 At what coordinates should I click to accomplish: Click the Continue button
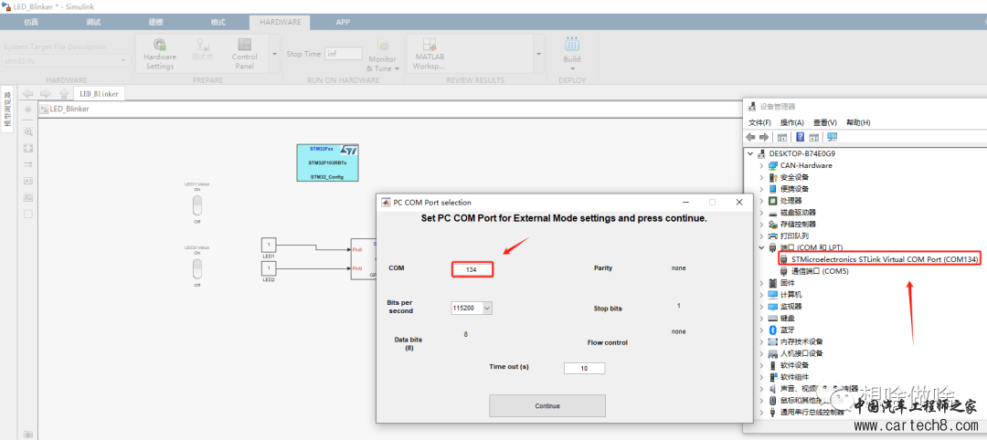547,405
